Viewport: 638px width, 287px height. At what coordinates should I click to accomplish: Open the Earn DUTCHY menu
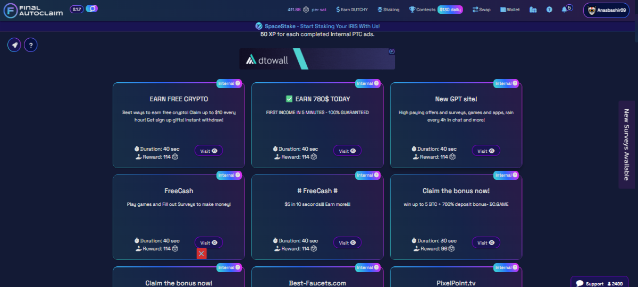352,10
